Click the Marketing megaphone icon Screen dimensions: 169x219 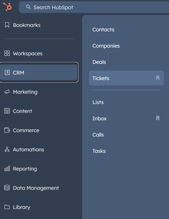(7, 92)
